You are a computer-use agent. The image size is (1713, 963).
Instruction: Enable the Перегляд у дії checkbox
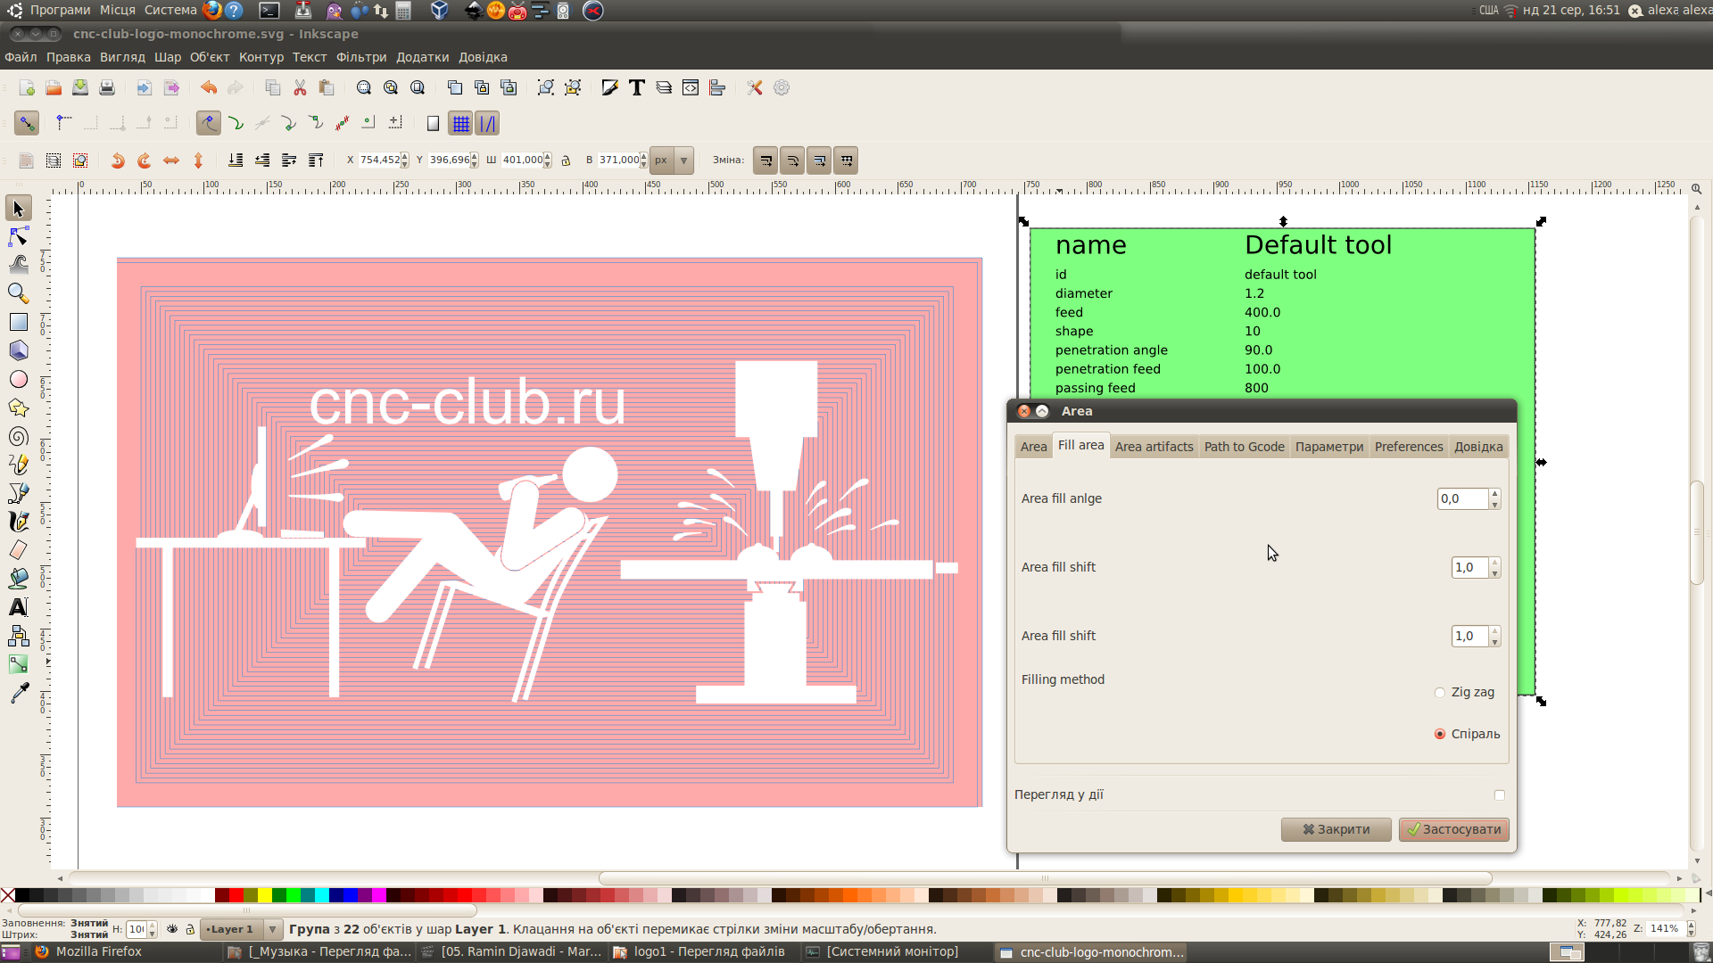(x=1499, y=795)
